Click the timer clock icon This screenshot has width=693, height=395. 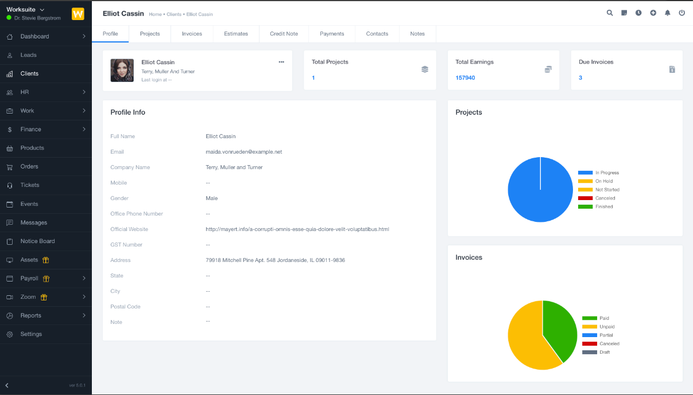(x=638, y=13)
